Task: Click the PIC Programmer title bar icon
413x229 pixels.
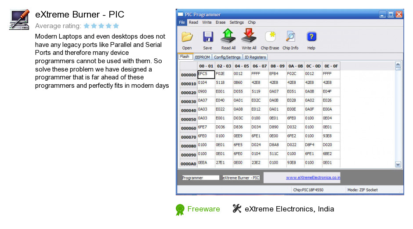Action: coord(181,14)
